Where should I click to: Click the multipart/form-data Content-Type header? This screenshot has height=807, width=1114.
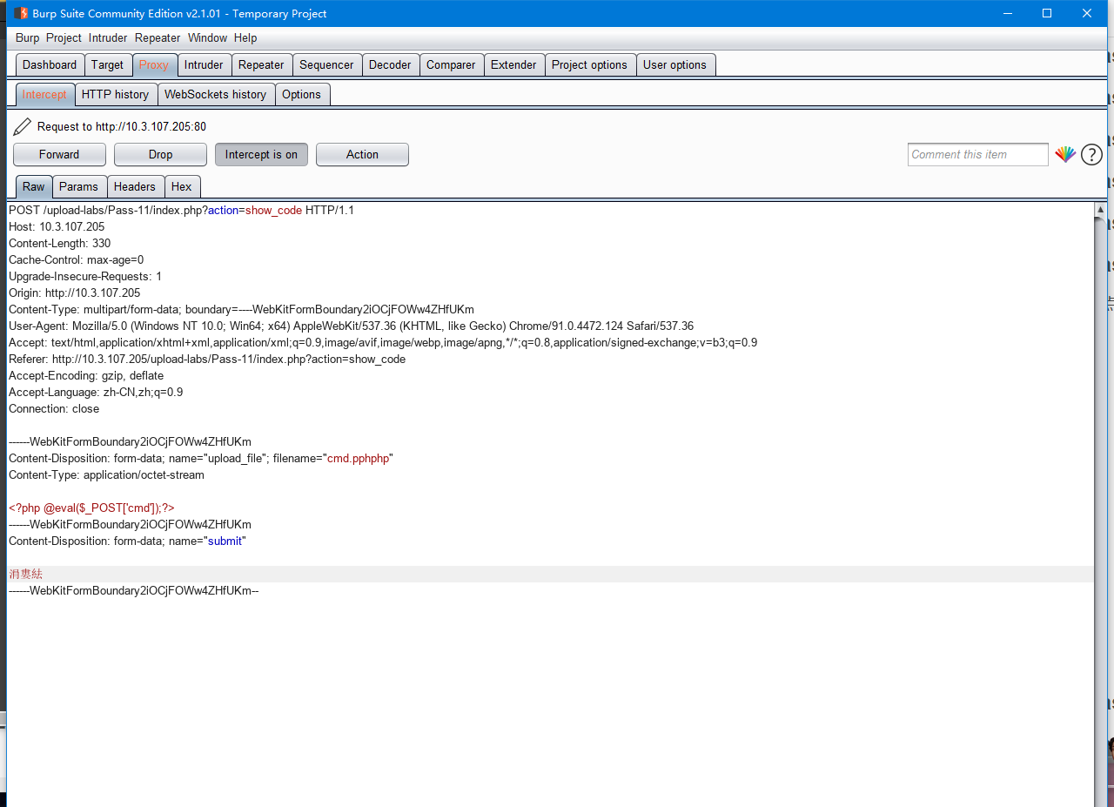pyautogui.click(x=242, y=310)
